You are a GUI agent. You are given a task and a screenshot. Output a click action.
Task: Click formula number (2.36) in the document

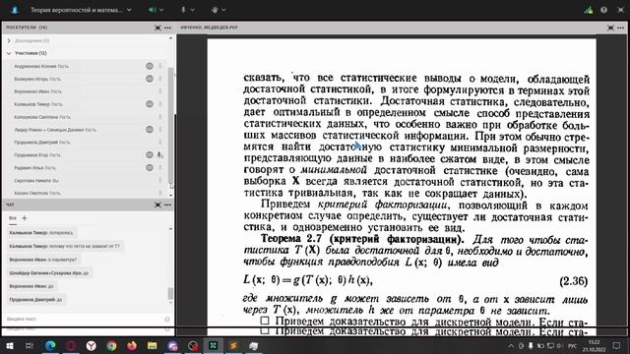coord(573,281)
